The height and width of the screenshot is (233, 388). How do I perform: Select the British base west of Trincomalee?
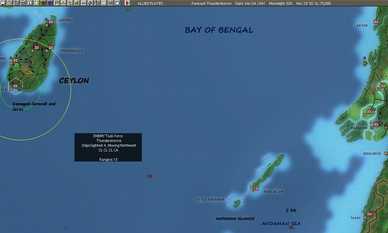(x=37, y=47)
